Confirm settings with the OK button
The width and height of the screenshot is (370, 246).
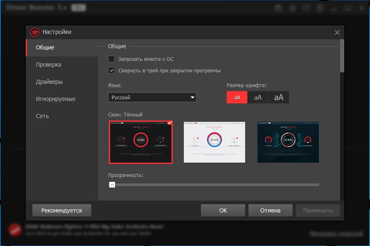pos(223,210)
